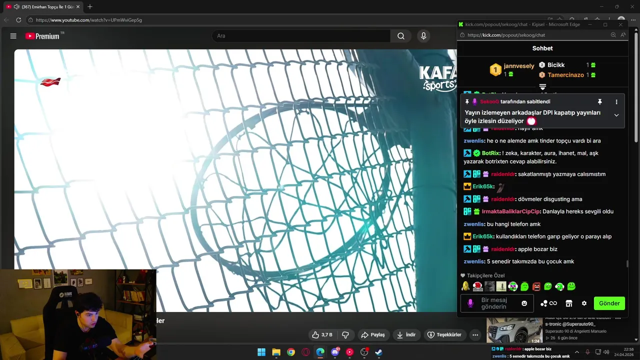Viewport: 640px width, 360px height.
Task: Dislike the YouTube video
Action: [x=345, y=334]
